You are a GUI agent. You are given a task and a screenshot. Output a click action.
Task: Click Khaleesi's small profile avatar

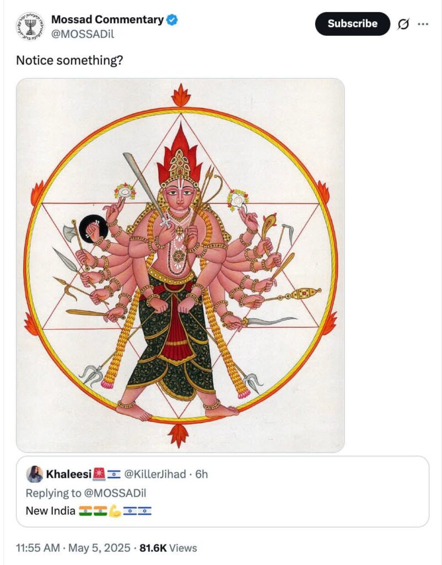tap(34, 474)
